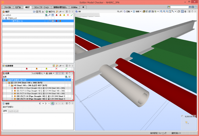Click the plus tab to add a view
The width and height of the screenshot is (199, 136).
pyautogui.click(x=83, y=7)
